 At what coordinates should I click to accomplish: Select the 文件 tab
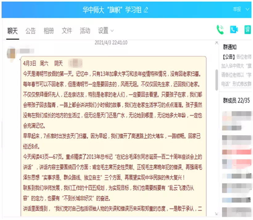[x=67, y=31]
